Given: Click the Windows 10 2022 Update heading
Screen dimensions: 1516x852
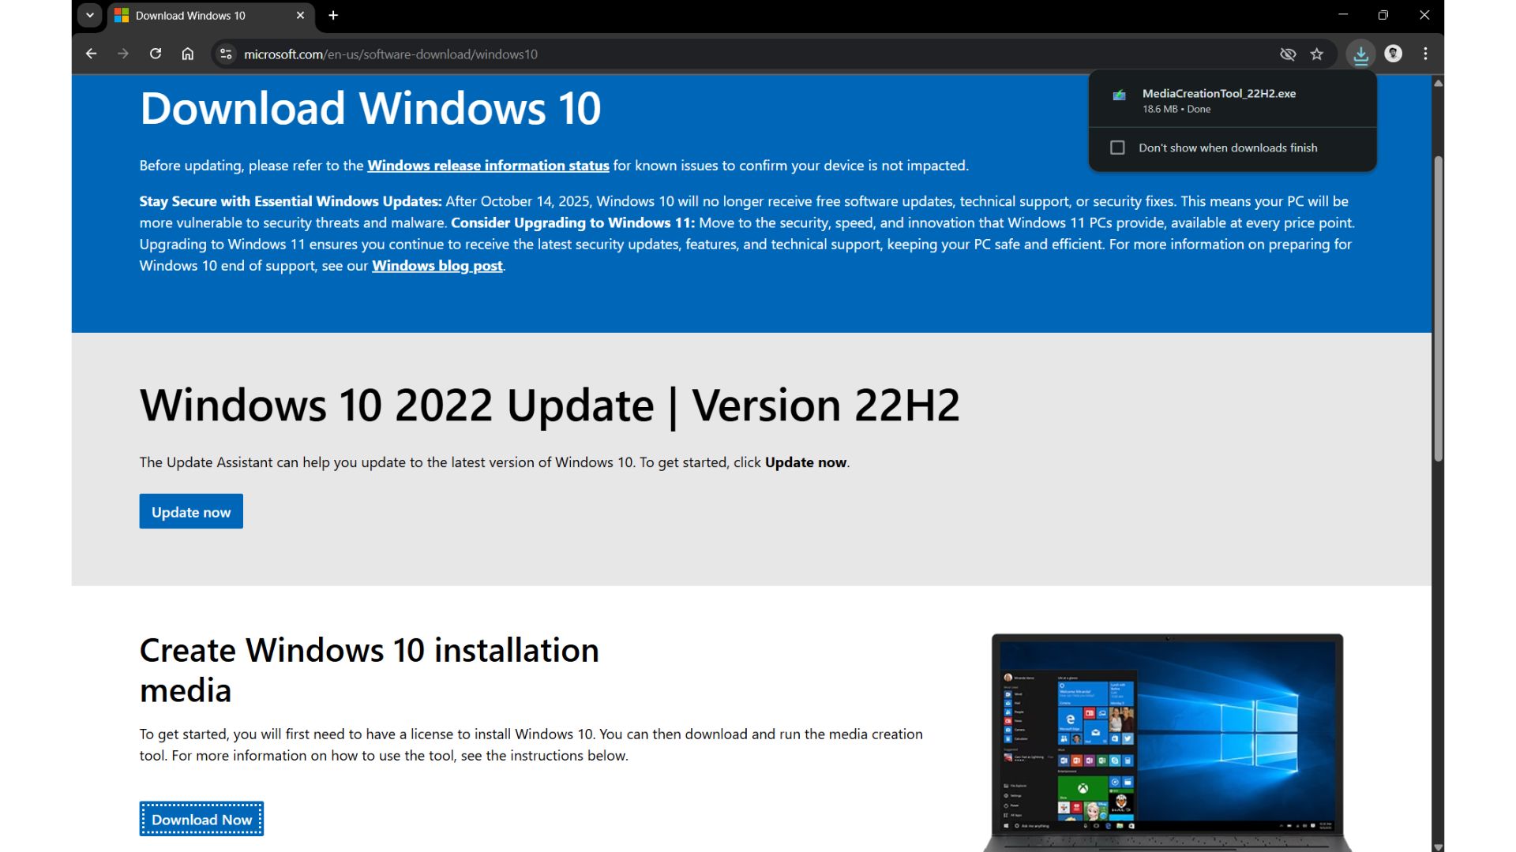Looking at the screenshot, I should [x=550, y=405].
